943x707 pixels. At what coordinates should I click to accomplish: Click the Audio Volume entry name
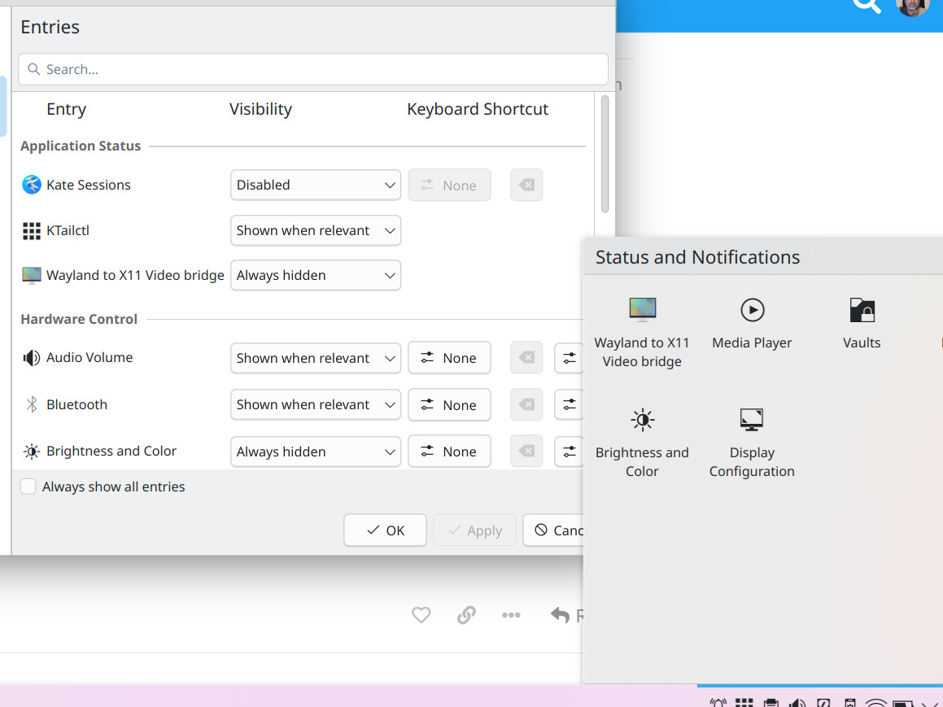click(89, 358)
